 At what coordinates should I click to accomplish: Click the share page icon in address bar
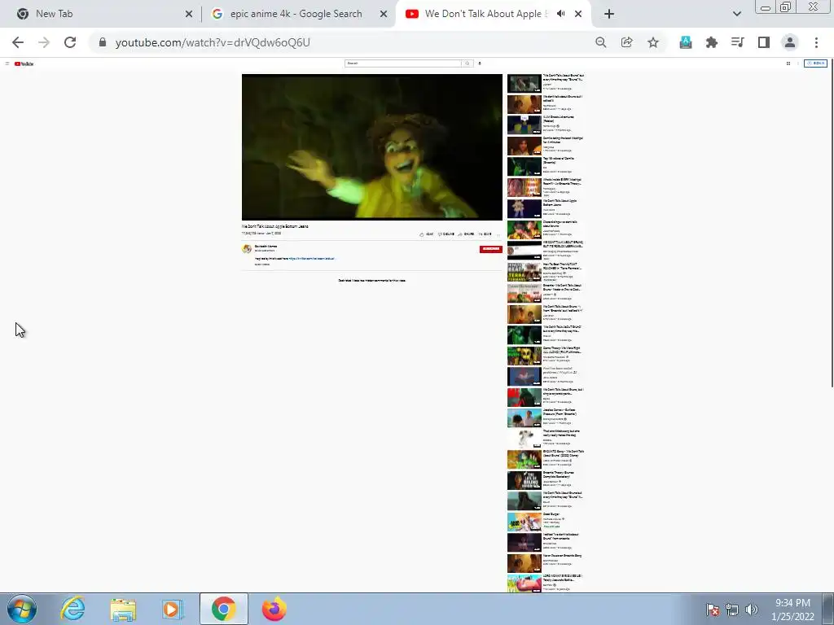tap(626, 42)
